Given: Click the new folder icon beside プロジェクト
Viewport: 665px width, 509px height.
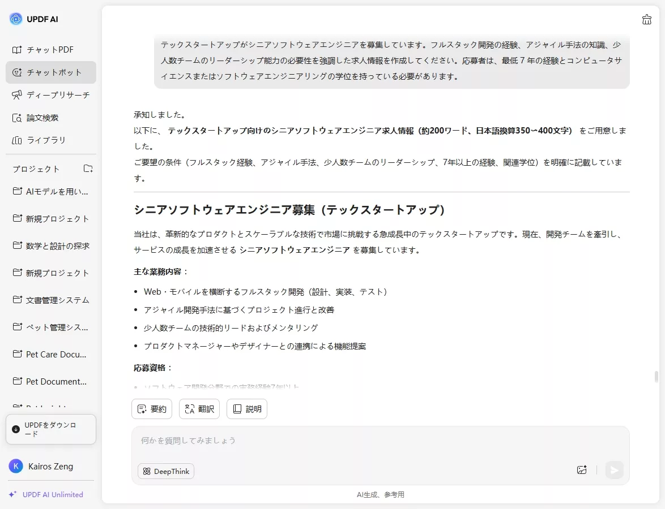Looking at the screenshot, I should (88, 168).
